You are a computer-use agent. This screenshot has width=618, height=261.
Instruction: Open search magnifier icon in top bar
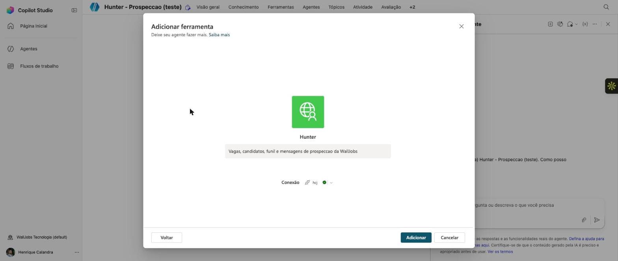606,7
